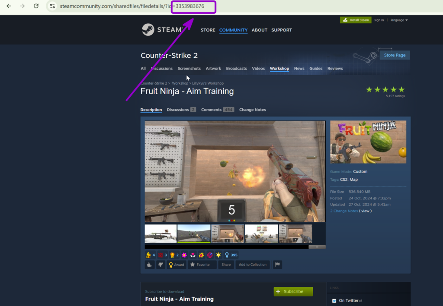Go back using the browser back arrow
This screenshot has width=443, height=306.
[9, 6]
